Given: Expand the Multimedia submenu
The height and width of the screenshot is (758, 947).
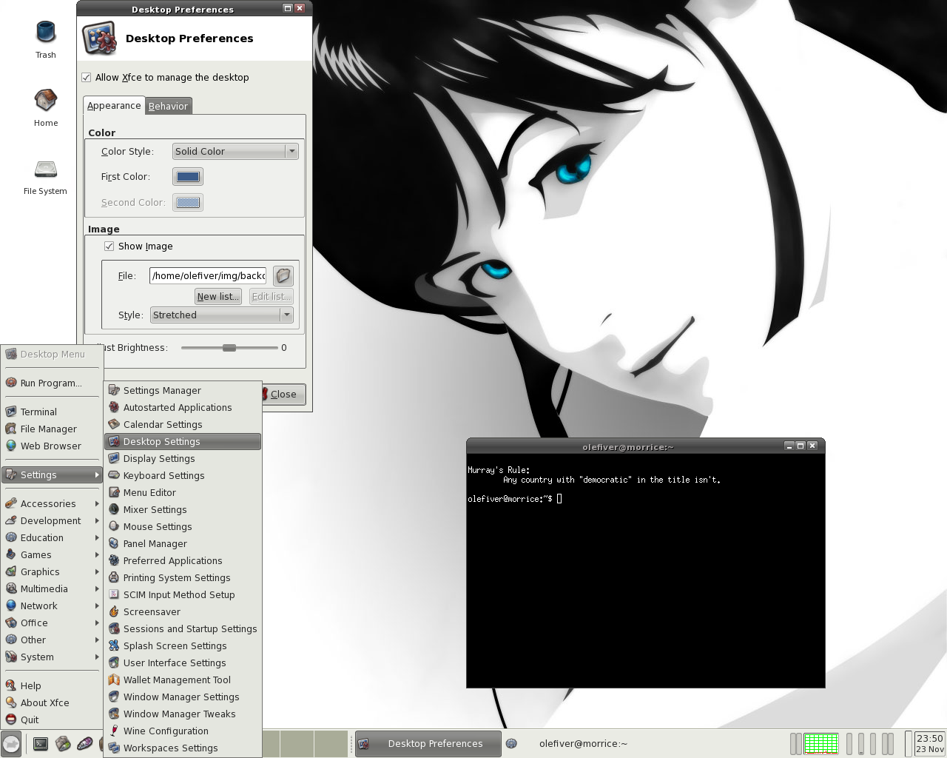Looking at the screenshot, I should coord(52,588).
